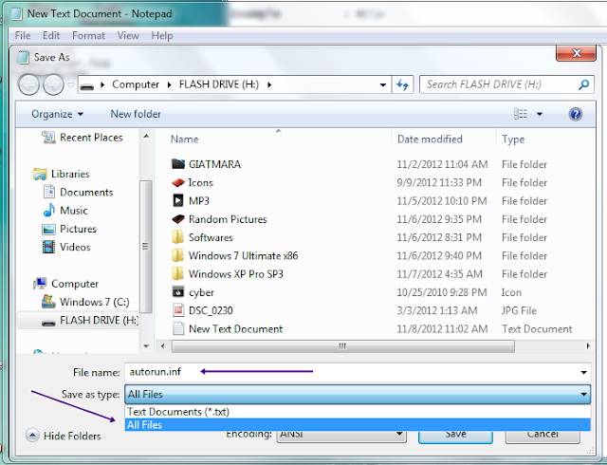Click the file list scroll left arrow

[163, 346]
